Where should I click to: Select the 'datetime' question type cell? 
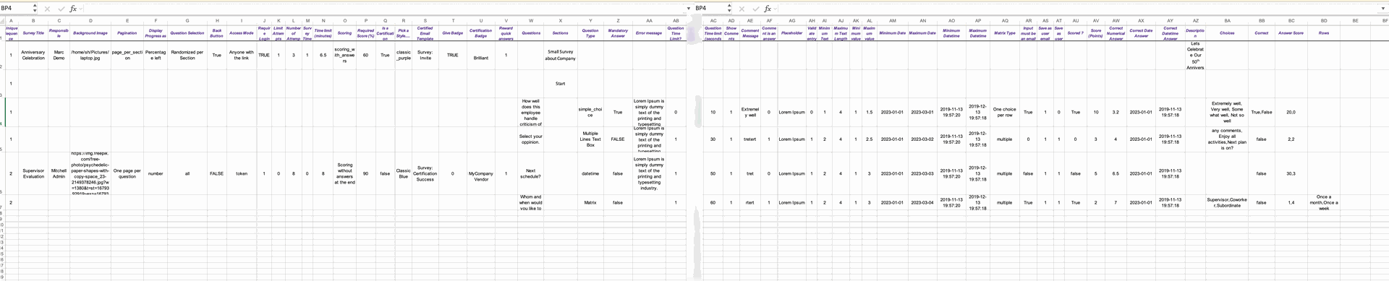tap(590, 173)
